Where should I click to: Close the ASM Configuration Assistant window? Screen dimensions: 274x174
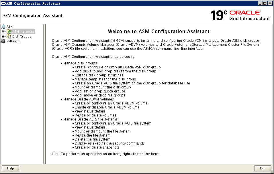tap(270, 3)
